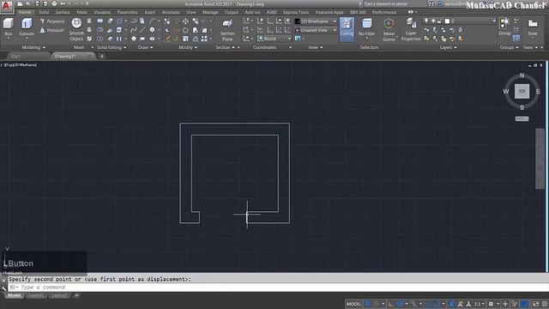Switch to the Start file tab
Viewport: 549px width, 309px height.
pos(15,56)
